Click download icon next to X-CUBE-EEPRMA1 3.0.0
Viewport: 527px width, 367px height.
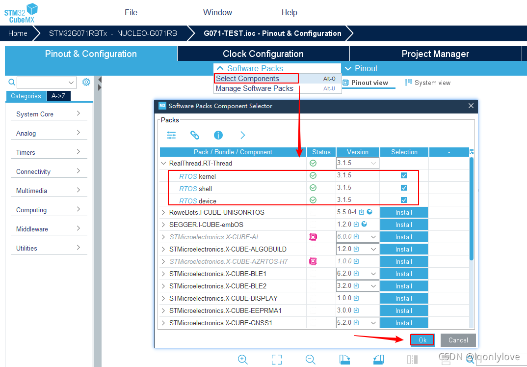click(356, 310)
